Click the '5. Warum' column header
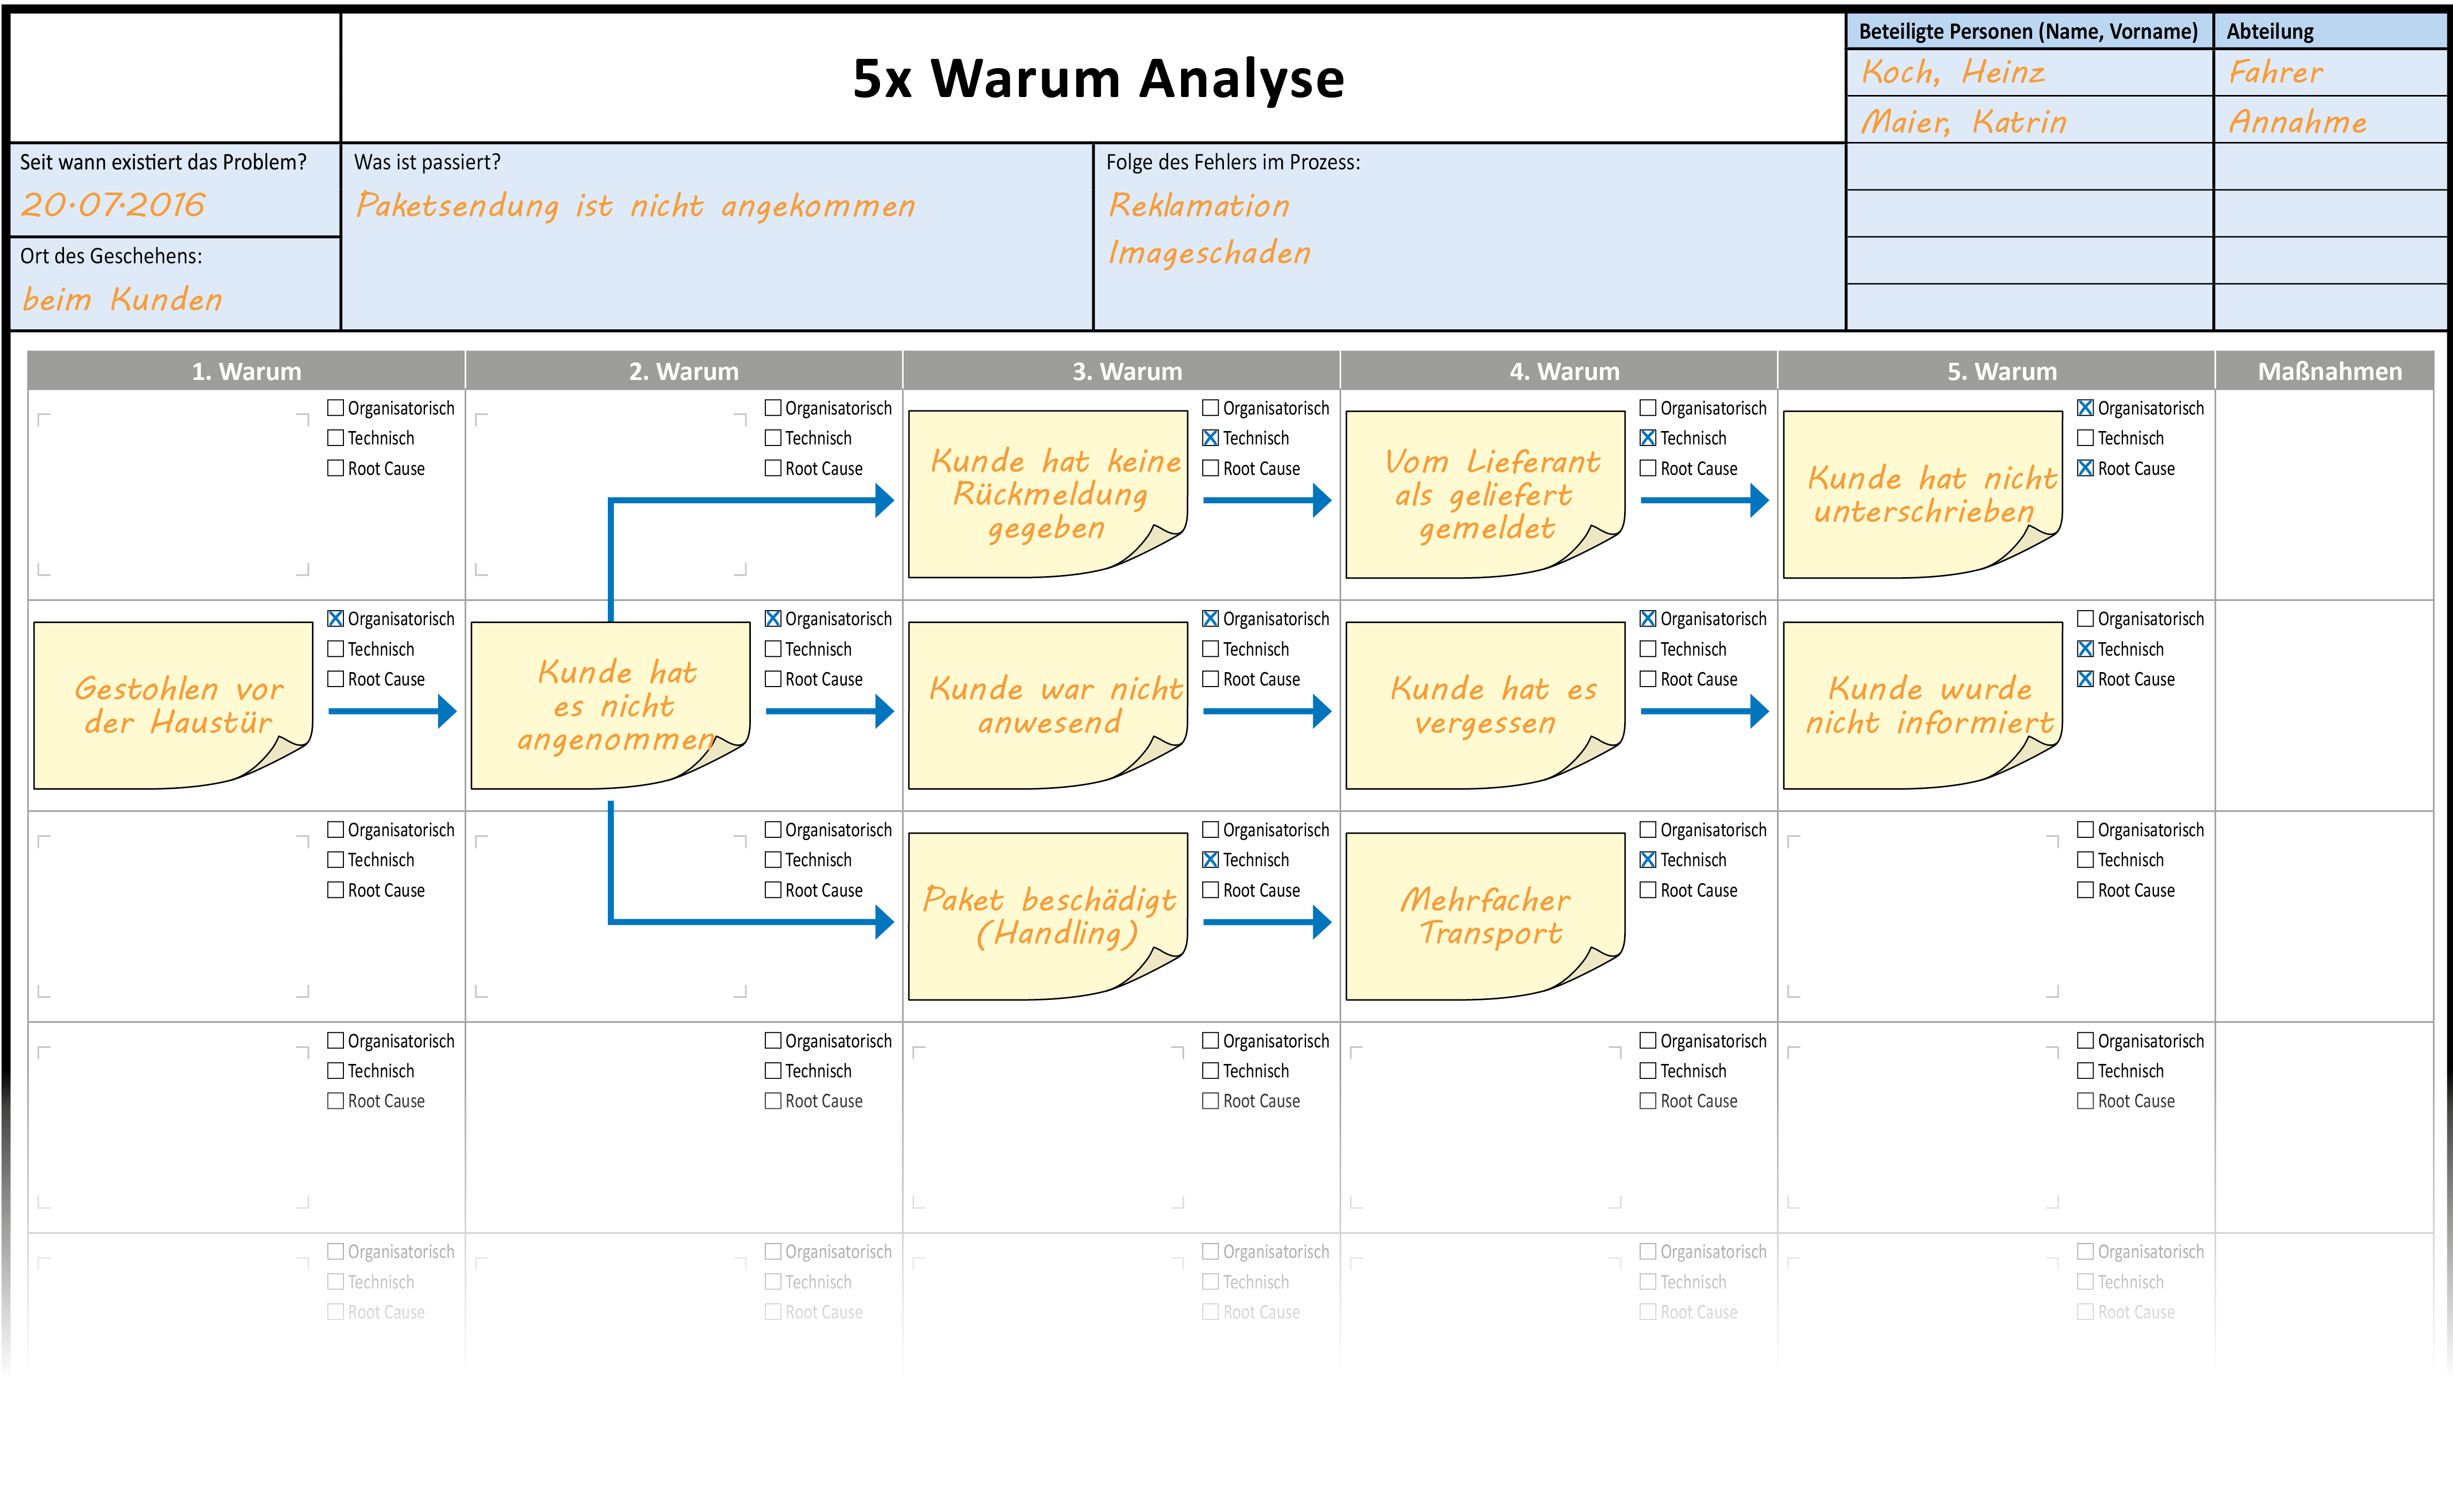2453x1512 pixels. pyautogui.click(x=1996, y=371)
